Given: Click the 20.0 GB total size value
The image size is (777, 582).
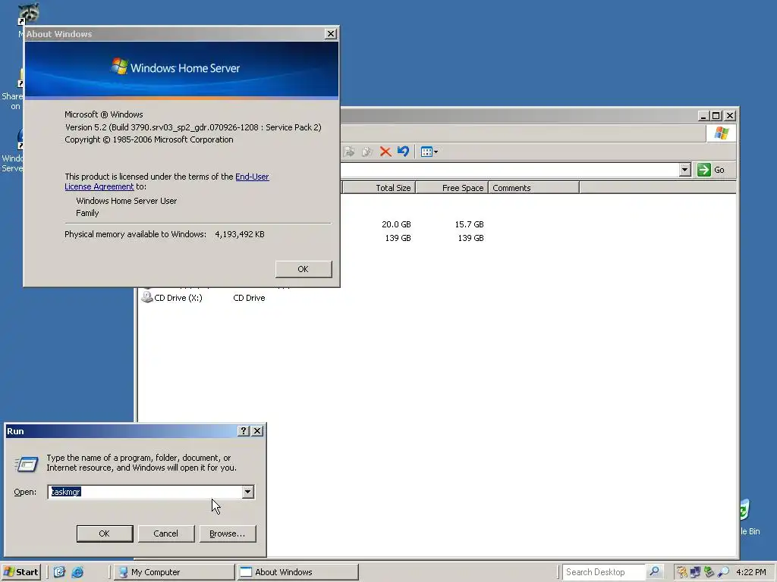Looking at the screenshot, I should tap(396, 224).
